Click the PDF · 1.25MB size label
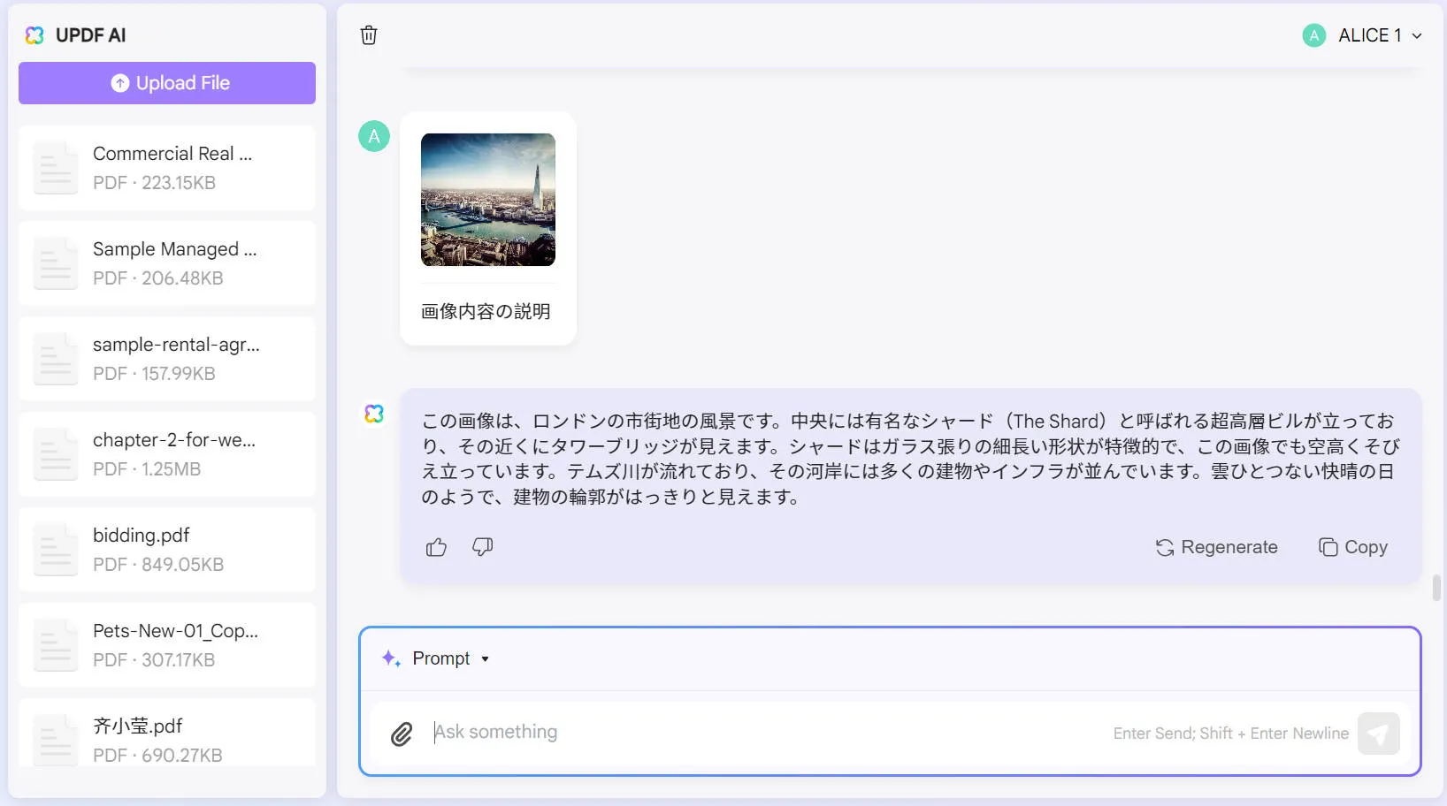The image size is (1447, 806). click(147, 469)
